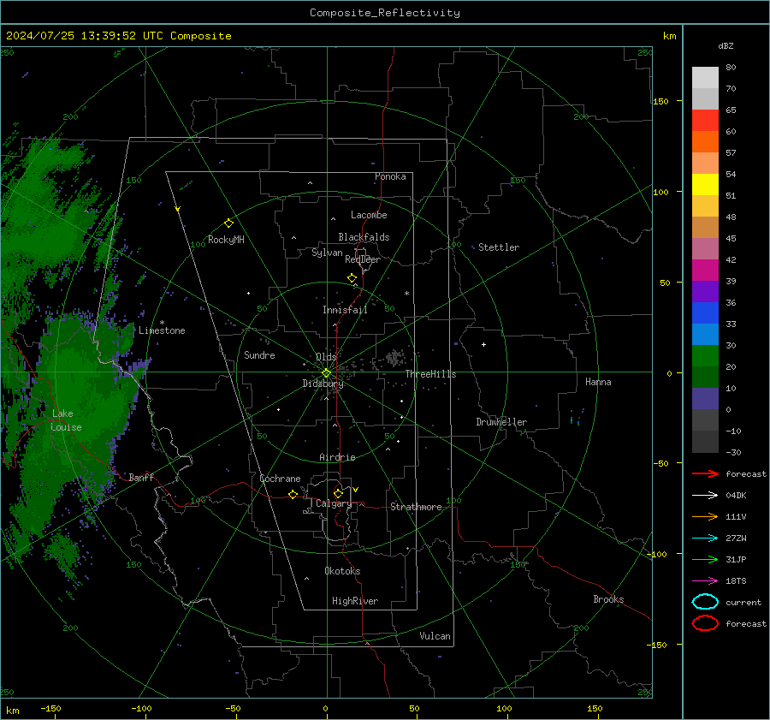Image resolution: width=770 pixels, height=720 pixels.
Task: Click the magenta swatch in dBZ scale
Action: tap(705, 271)
